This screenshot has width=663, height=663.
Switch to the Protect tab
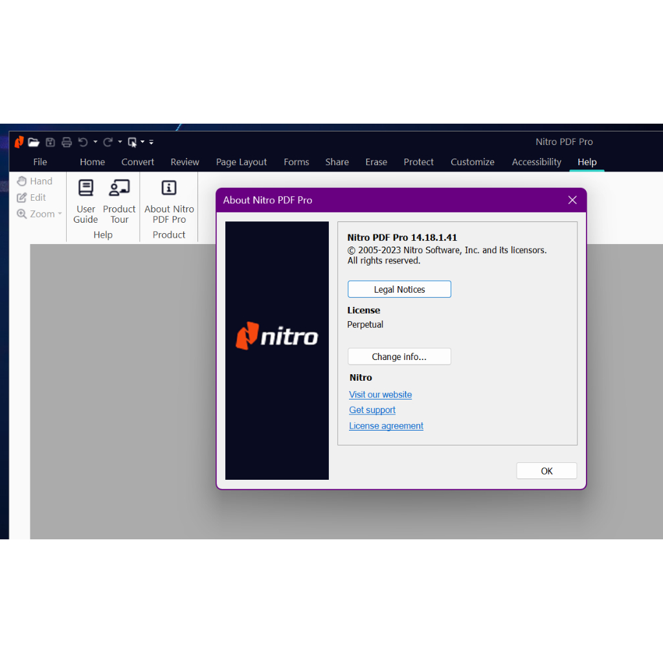click(x=418, y=162)
